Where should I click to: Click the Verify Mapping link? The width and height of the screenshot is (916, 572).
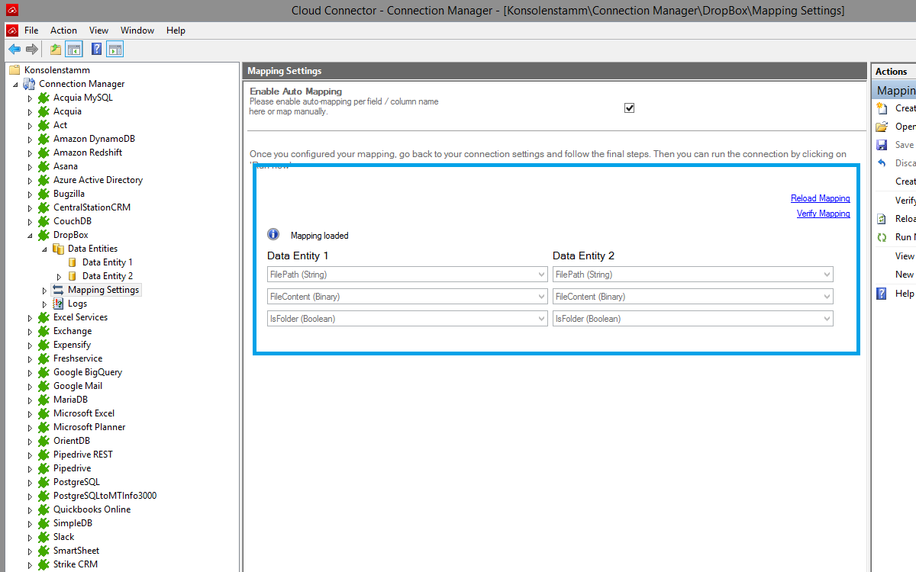point(823,214)
